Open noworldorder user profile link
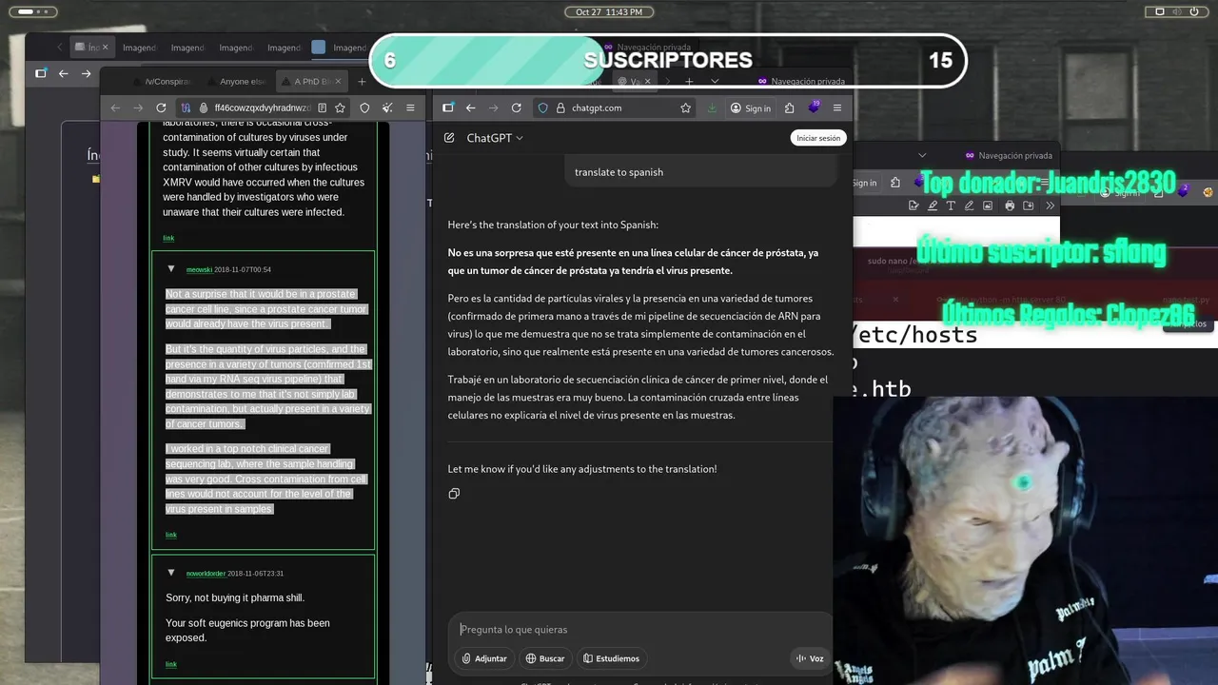 [206, 574]
